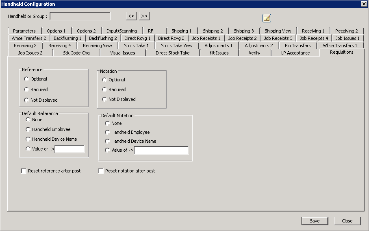Open the Shipping View tab
Screen dimensions: 369x231
click(278, 31)
